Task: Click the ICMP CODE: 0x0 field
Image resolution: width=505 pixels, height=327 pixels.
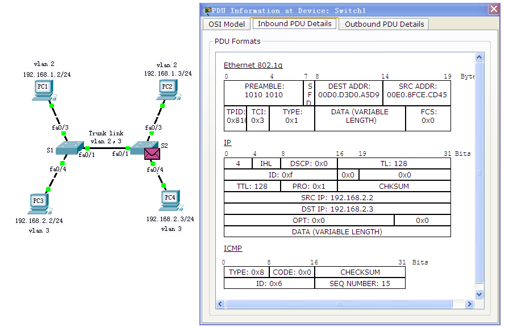Action: (x=292, y=272)
